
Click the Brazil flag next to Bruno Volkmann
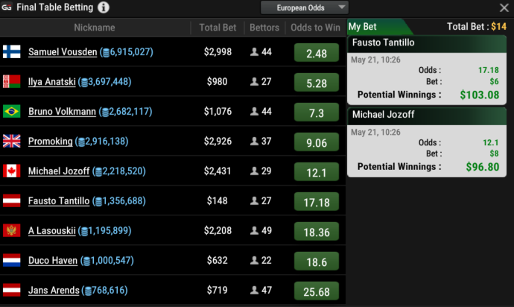coord(11,112)
